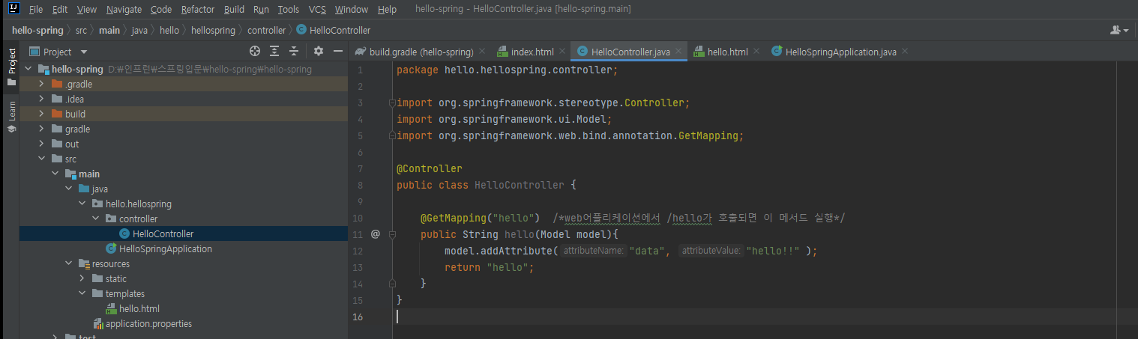Open the Edit menu
The height and width of the screenshot is (339, 1138).
[x=60, y=10]
